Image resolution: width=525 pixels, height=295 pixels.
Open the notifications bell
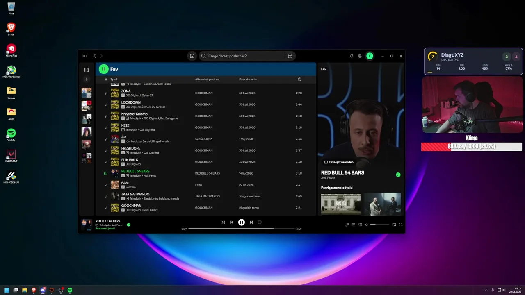[x=352, y=56]
